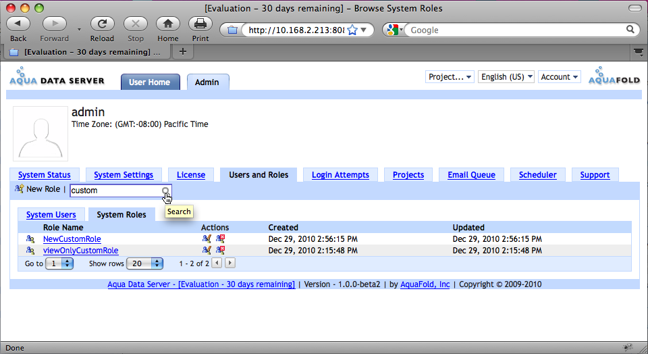Select the Admin tab

[207, 82]
